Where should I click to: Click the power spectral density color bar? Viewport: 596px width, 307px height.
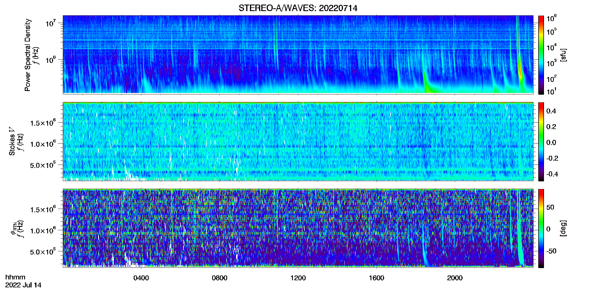tap(541, 55)
